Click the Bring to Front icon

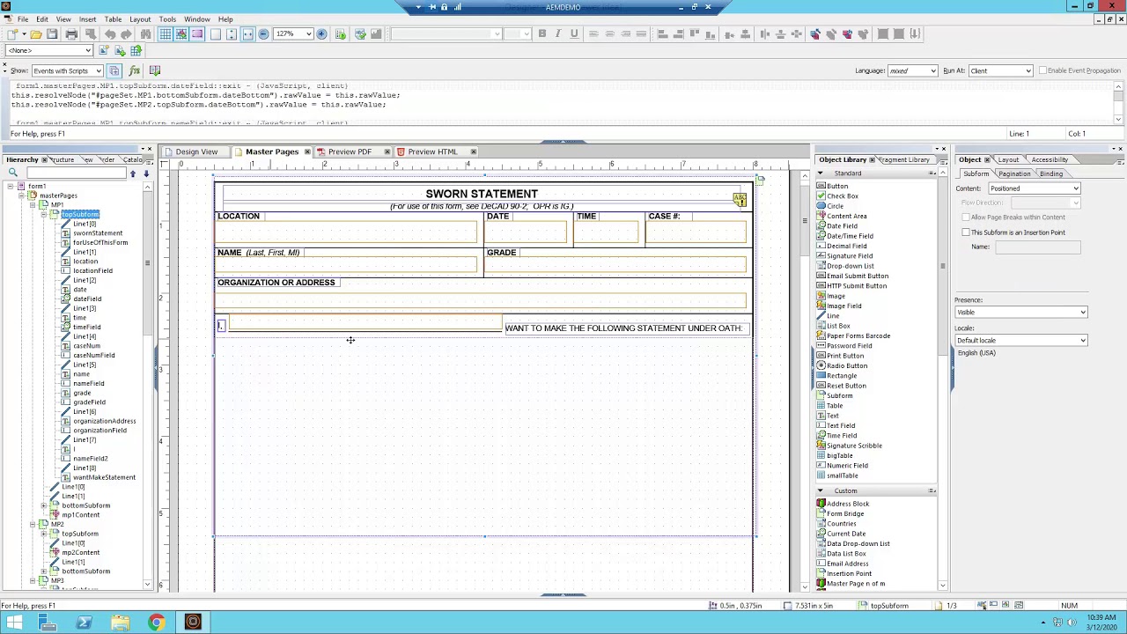(x=815, y=34)
